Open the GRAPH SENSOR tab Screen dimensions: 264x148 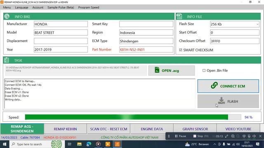195,129
